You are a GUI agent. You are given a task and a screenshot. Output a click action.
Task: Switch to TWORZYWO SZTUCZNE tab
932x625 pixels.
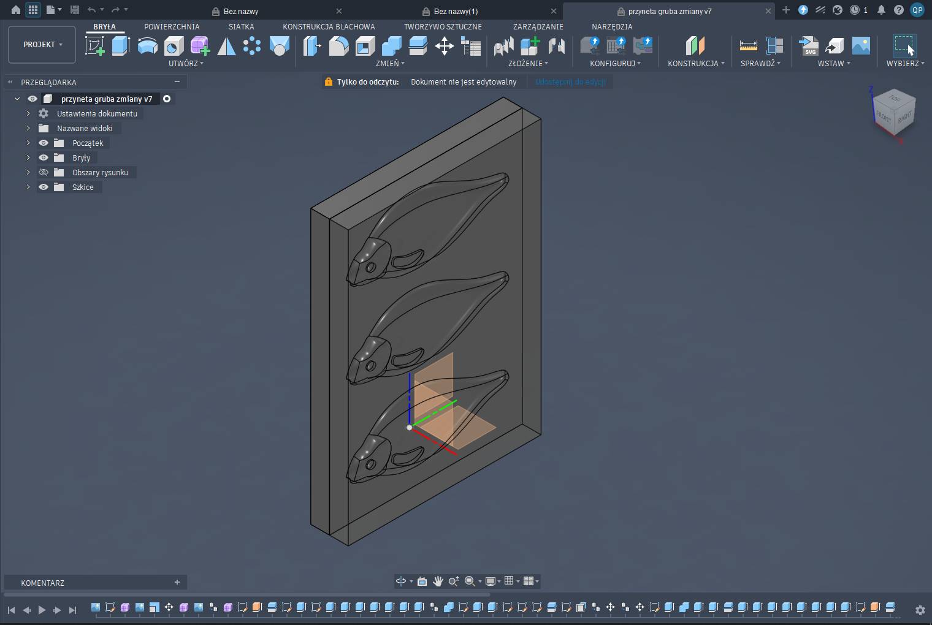[x=443, y=26]
